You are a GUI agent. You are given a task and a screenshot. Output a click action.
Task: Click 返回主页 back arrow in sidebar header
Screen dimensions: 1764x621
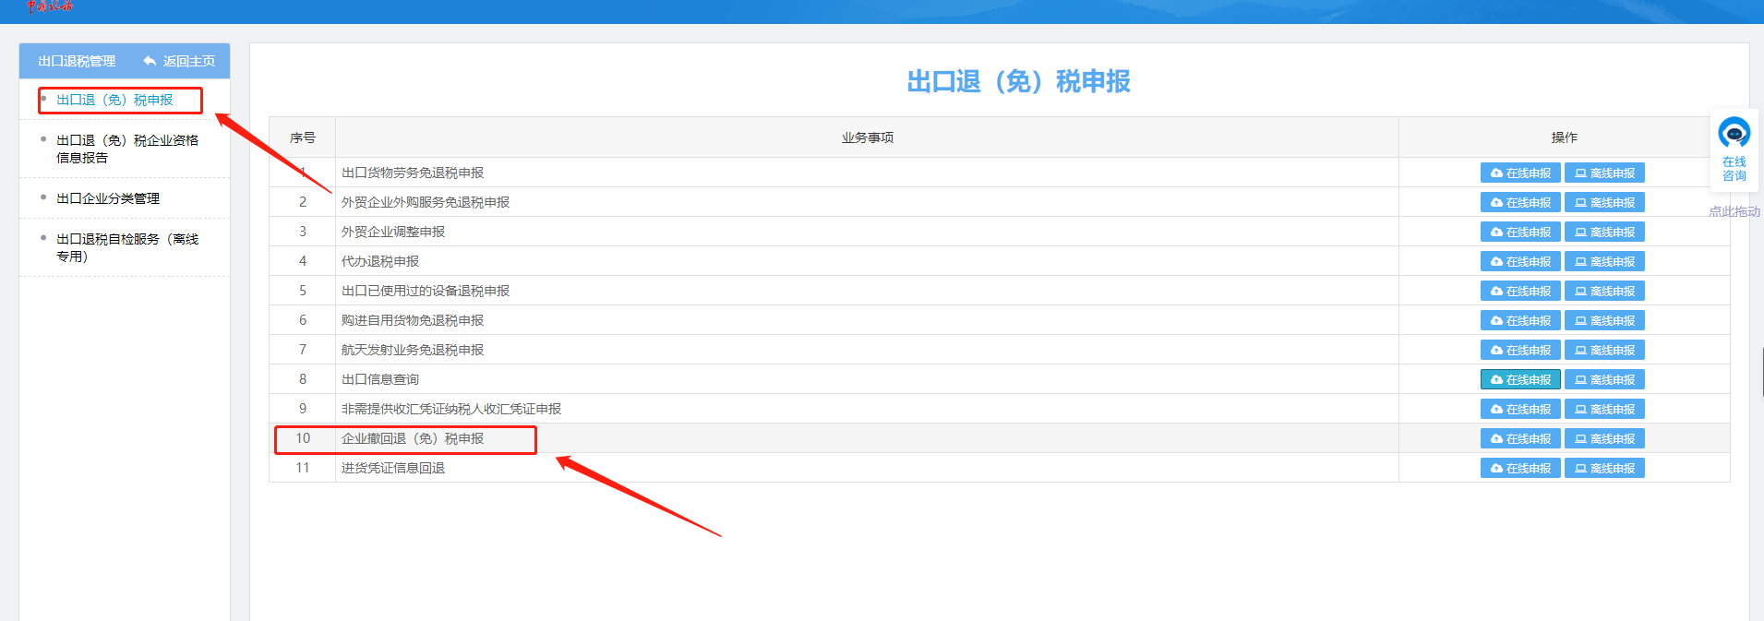point(179,61)
